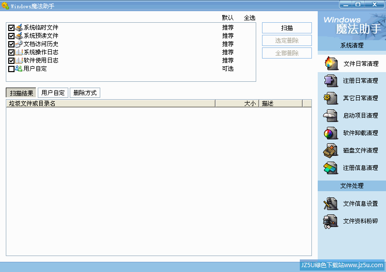This screenshot has width=386, height=272.
Task: Select 启动项目清理 sidebar label
Action: (361, 116)
